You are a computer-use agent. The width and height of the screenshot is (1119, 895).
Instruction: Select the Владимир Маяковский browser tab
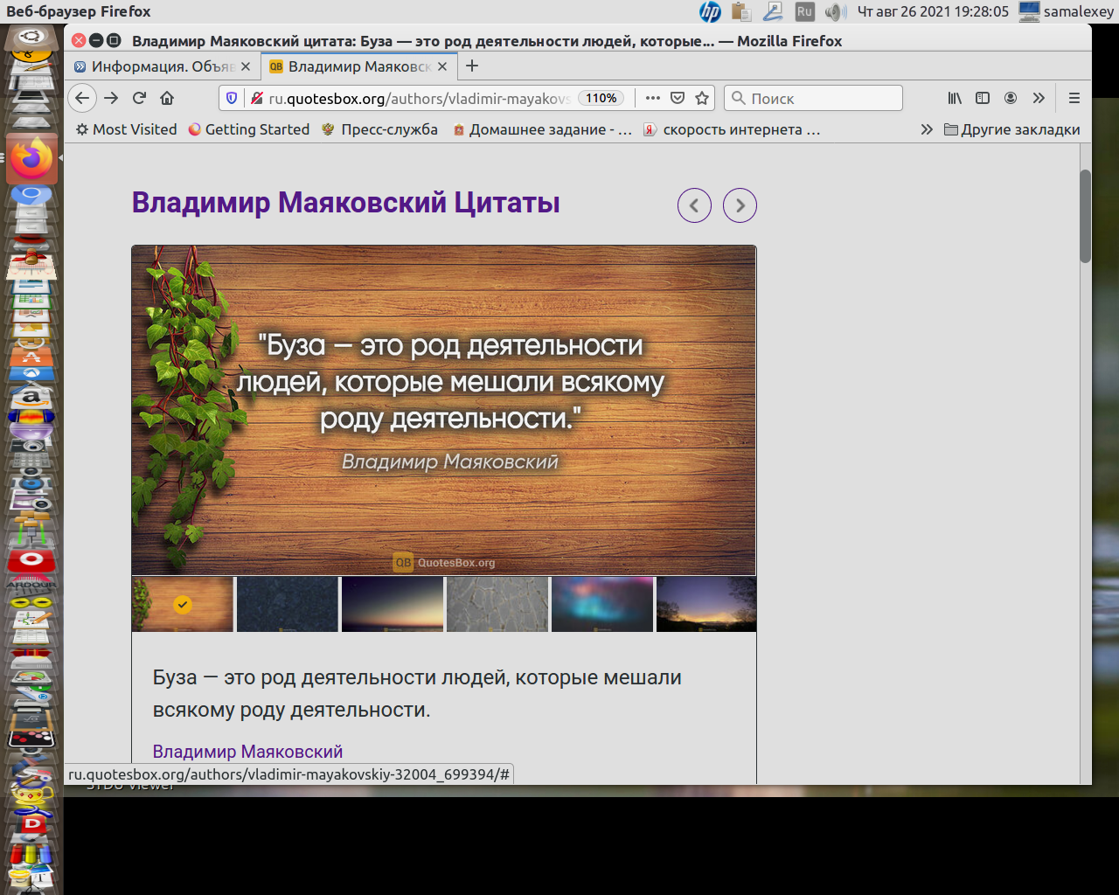(358, 66)
